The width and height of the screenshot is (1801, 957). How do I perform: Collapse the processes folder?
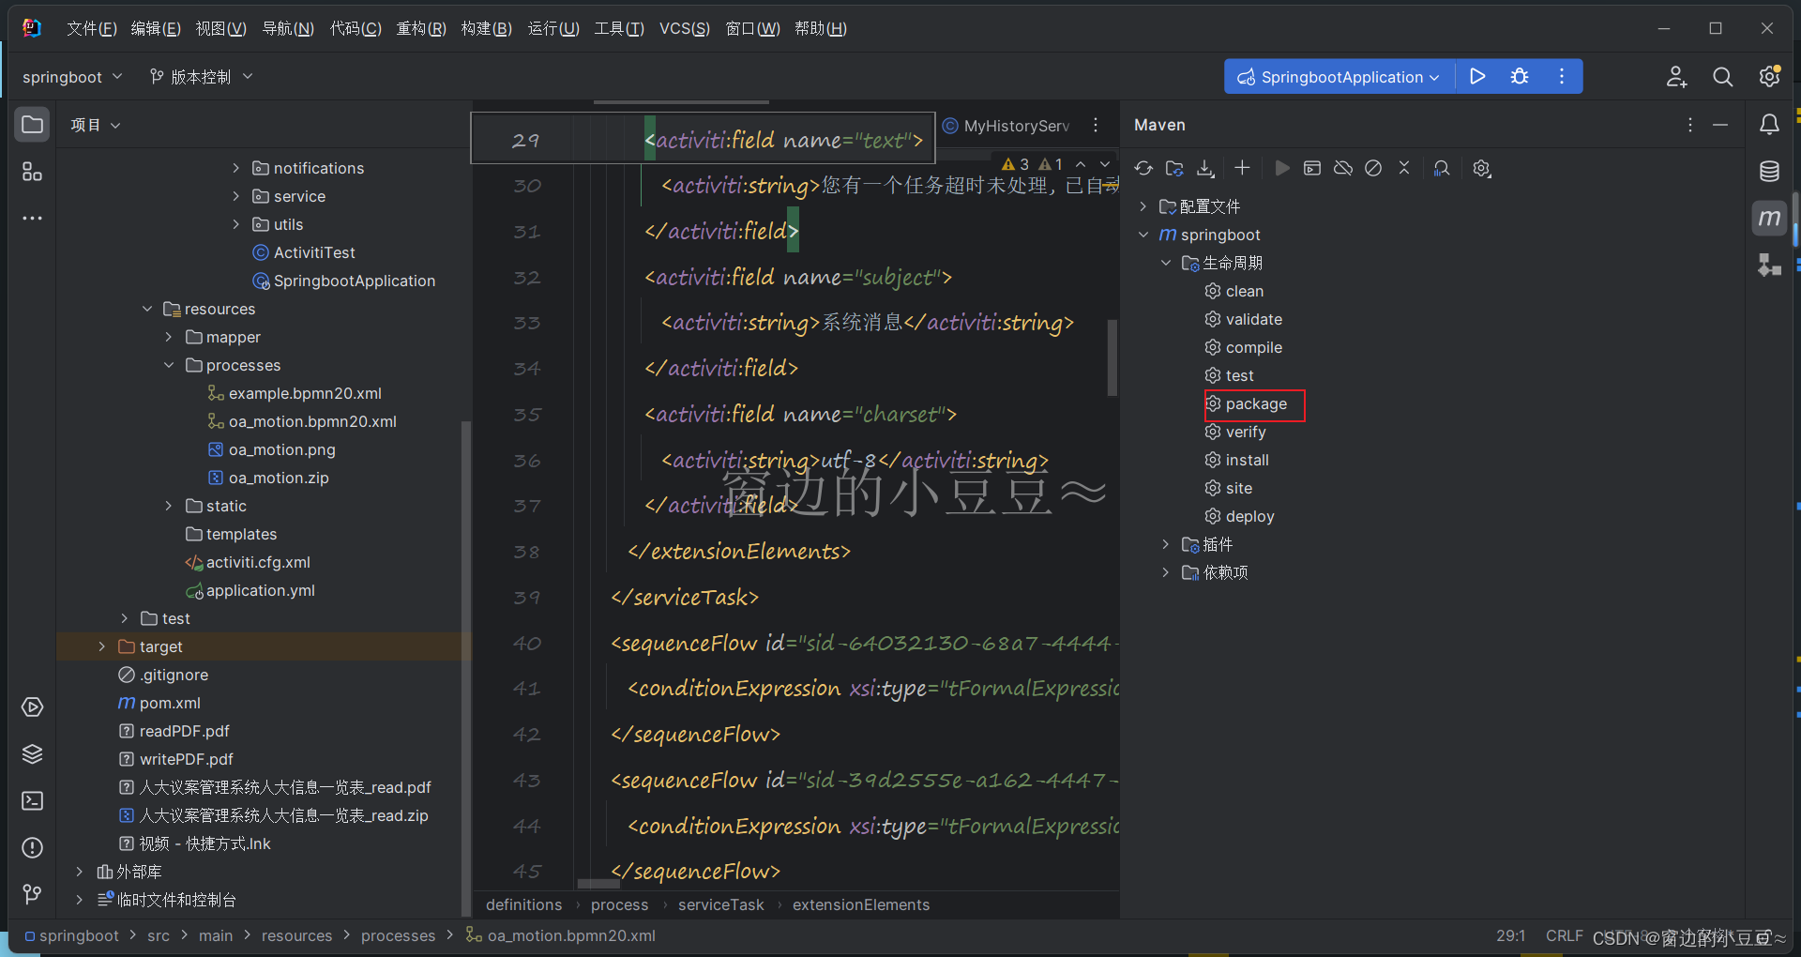pyautogui.click(x=169, y=365)
